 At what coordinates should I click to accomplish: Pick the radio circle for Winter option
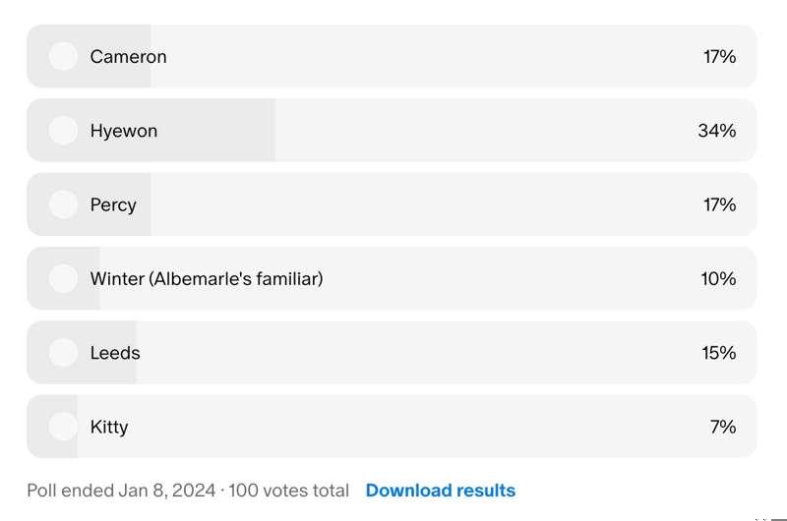coord(63,278)
